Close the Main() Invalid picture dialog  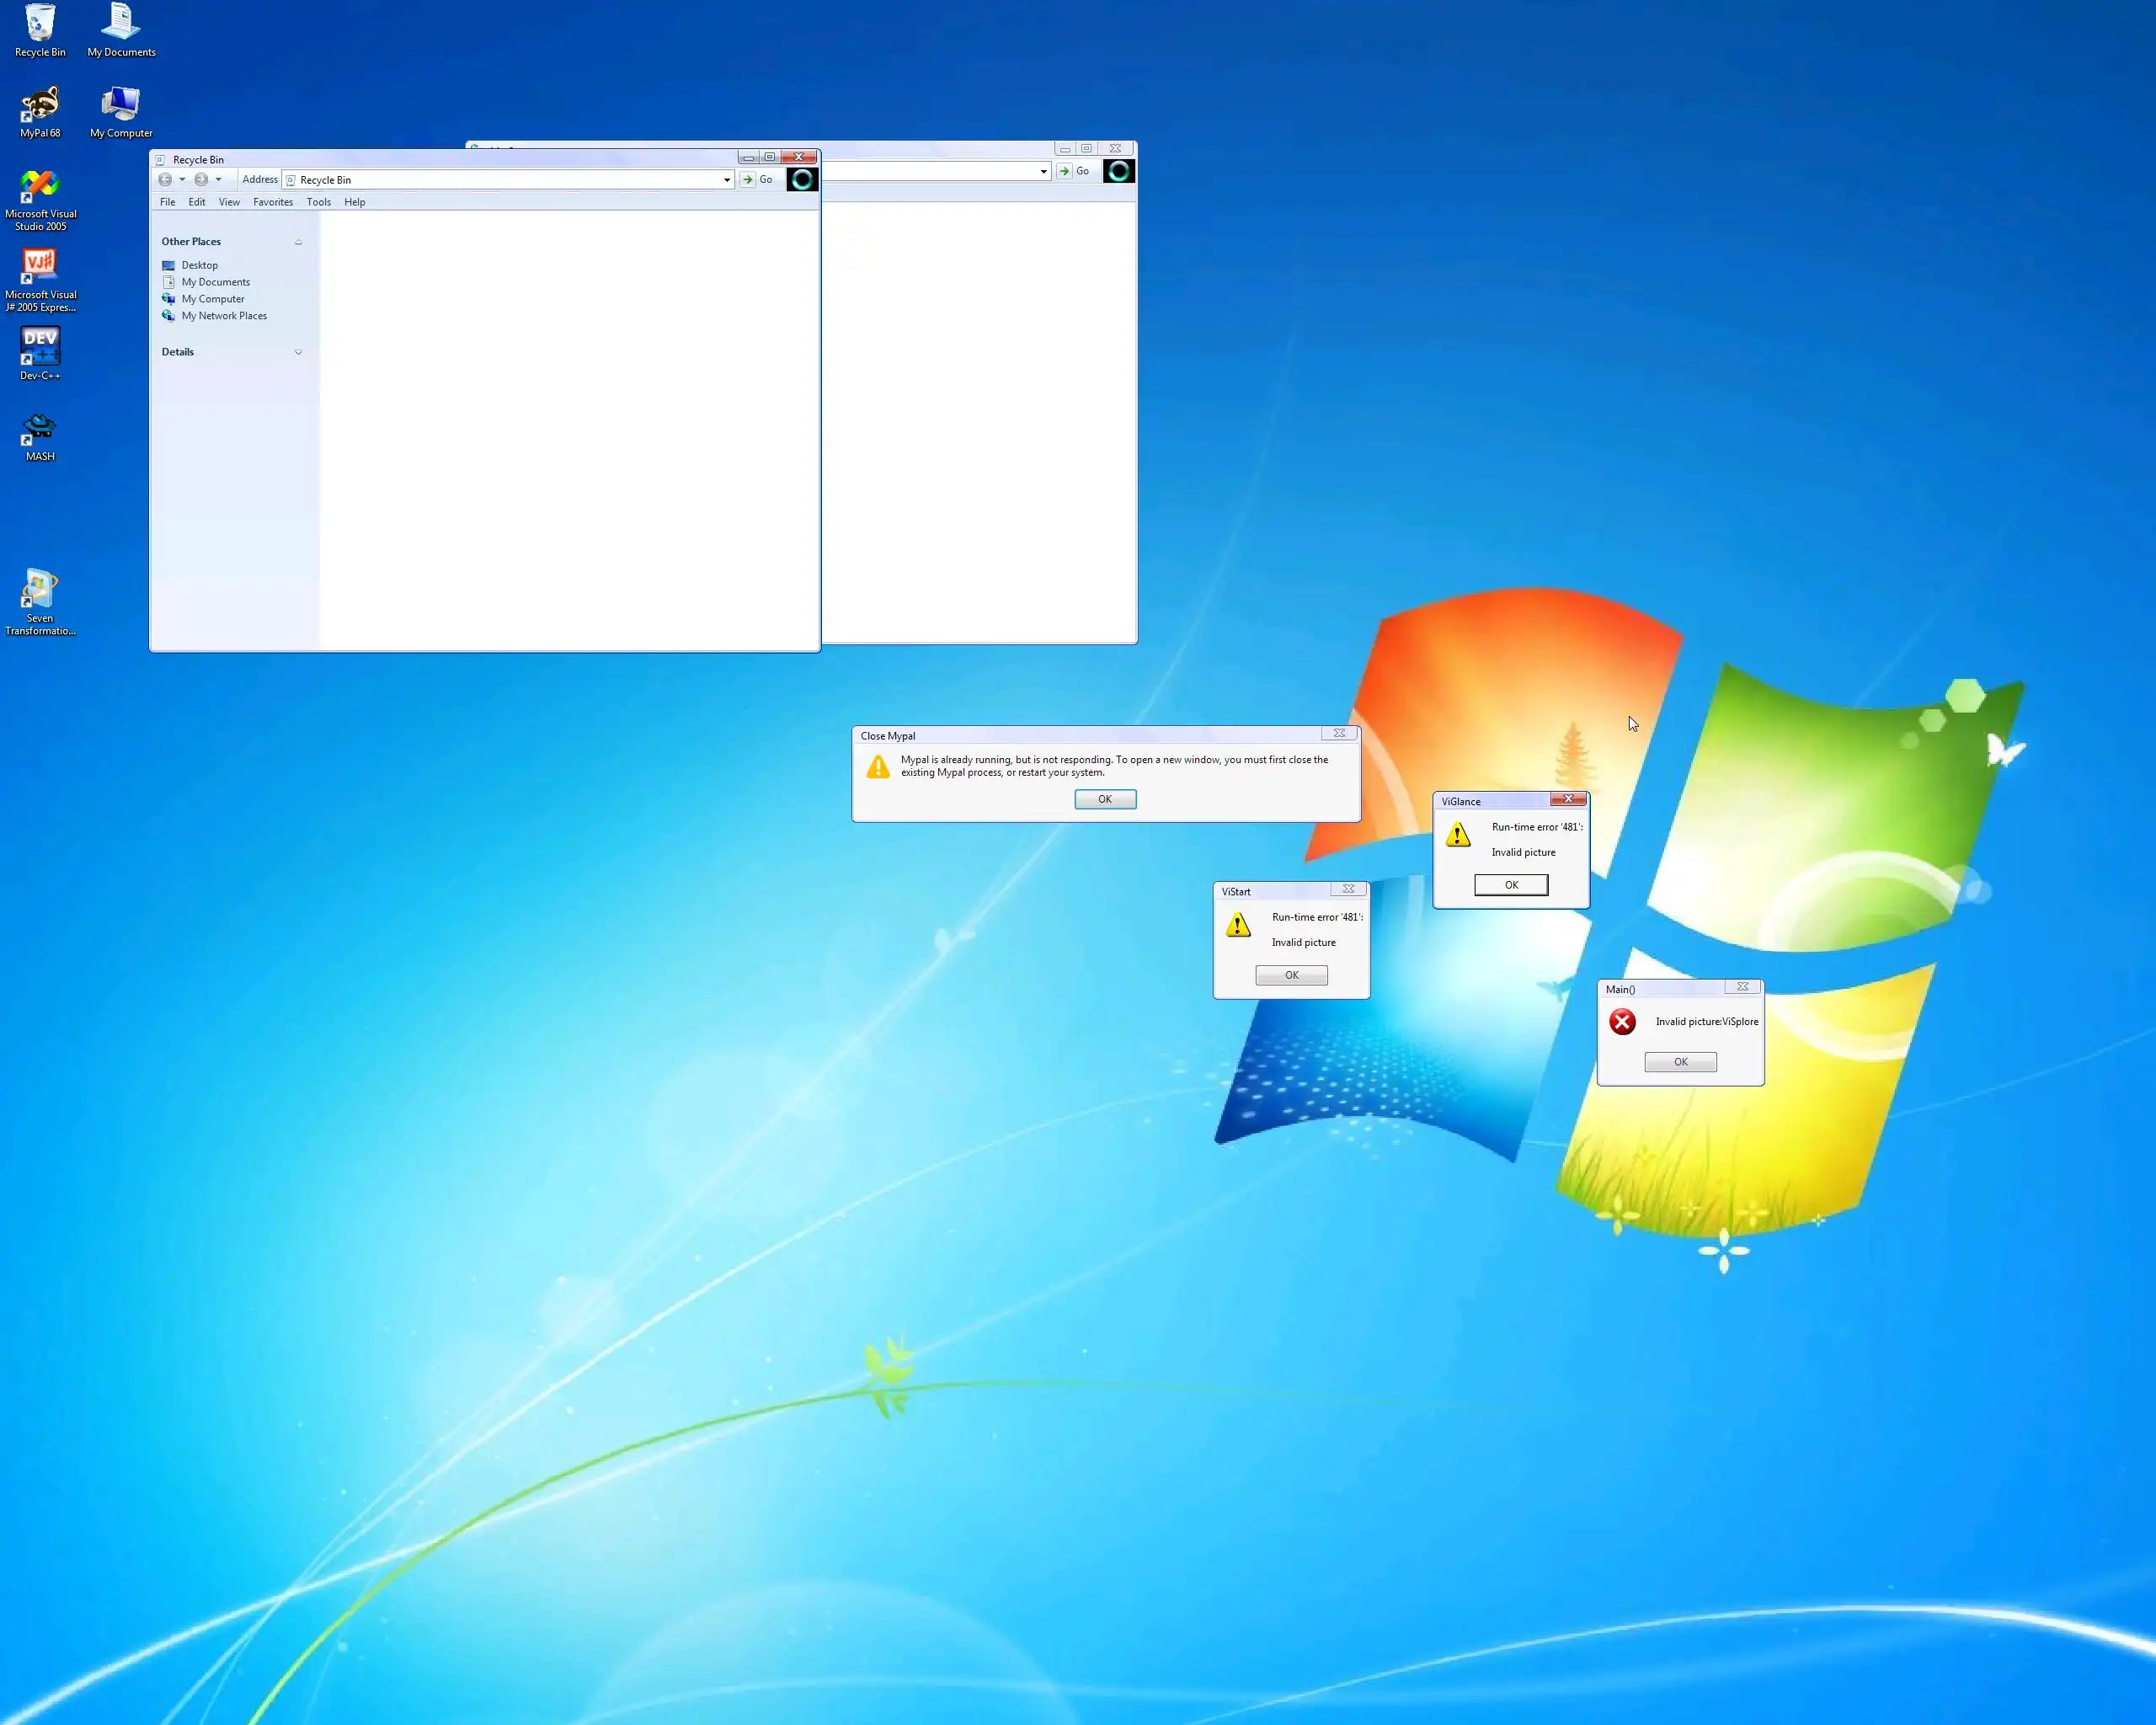tap(1742, 987)
